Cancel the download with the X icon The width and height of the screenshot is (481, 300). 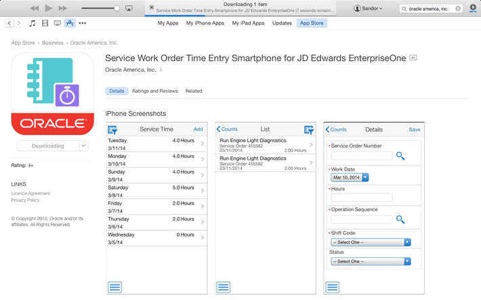(x=152, y=7)
